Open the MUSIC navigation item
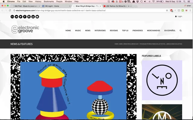193x120 pixels. pyautogui.click(x=78, y=31)
